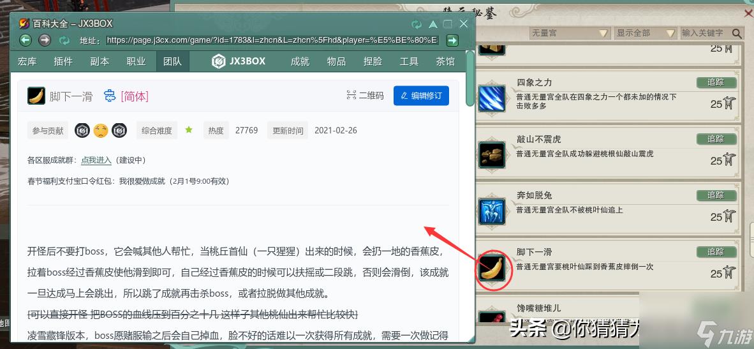Click 追踪 button for 脚下一滑

(716, 251)
